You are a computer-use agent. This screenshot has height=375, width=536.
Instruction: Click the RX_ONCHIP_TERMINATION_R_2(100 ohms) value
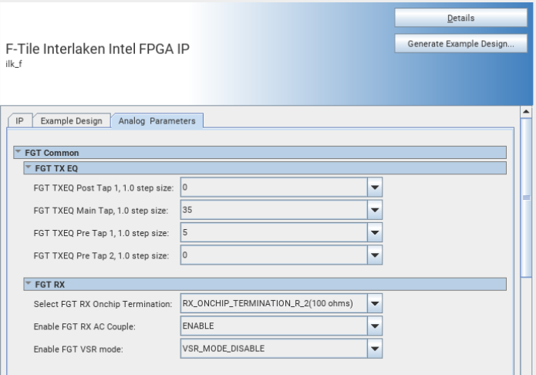point(274,303)
